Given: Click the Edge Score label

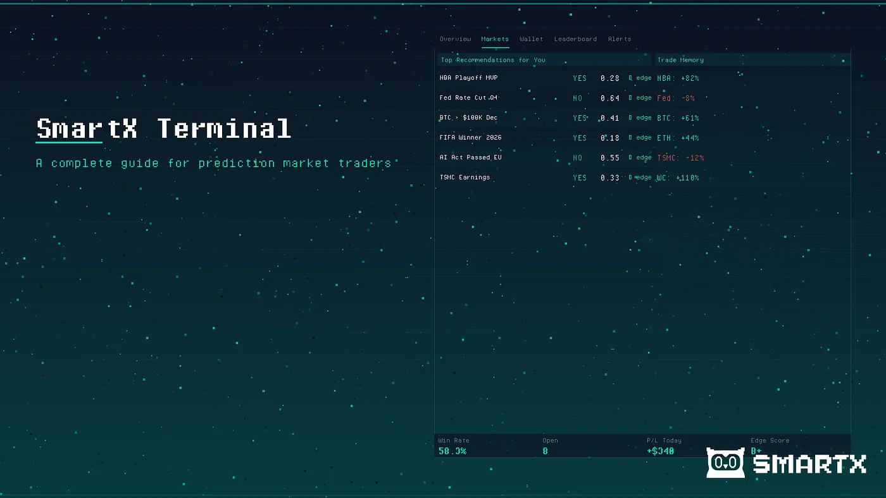Looking at the screenshot, I should [770, 440].
